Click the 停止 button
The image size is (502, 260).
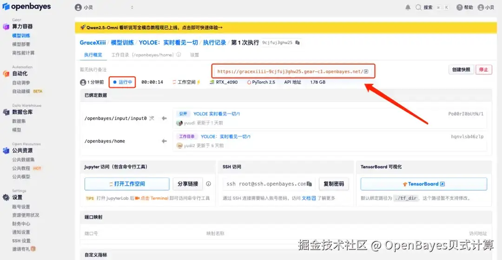(483, 70)
